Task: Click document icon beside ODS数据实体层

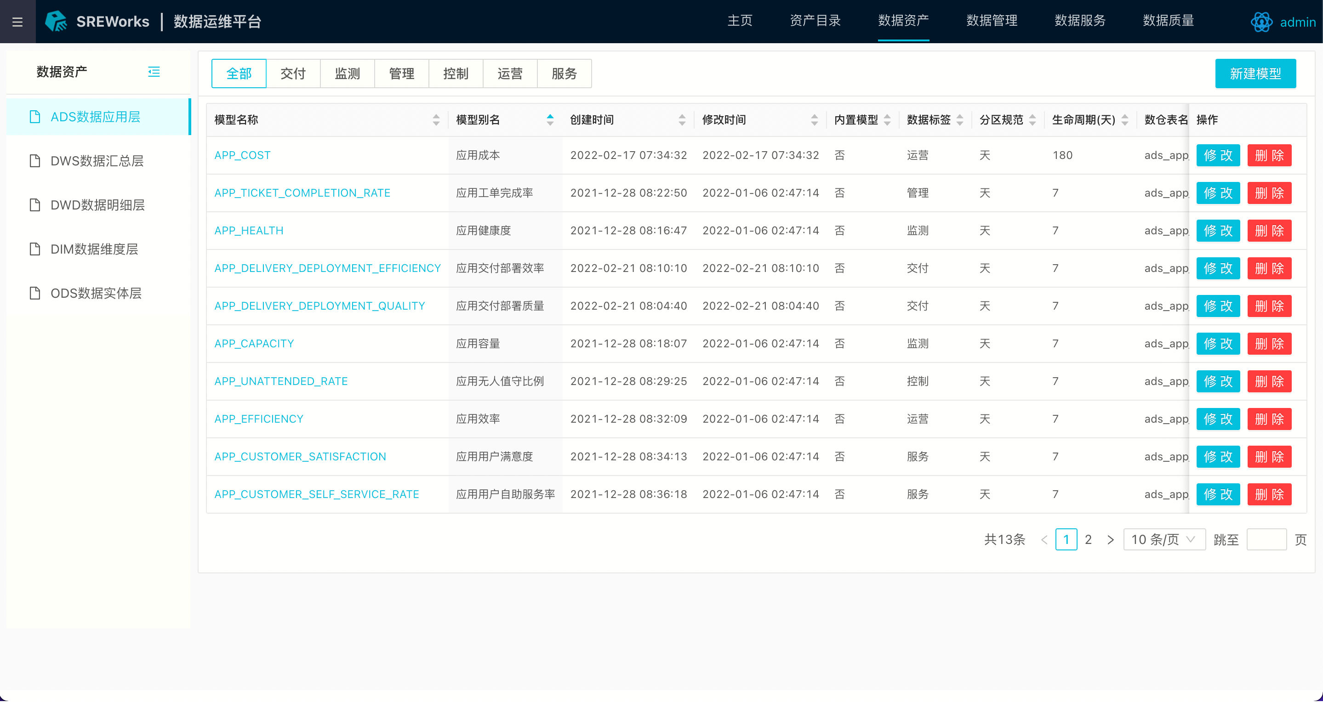Action: pyautogui.click(x=35, y=294)
